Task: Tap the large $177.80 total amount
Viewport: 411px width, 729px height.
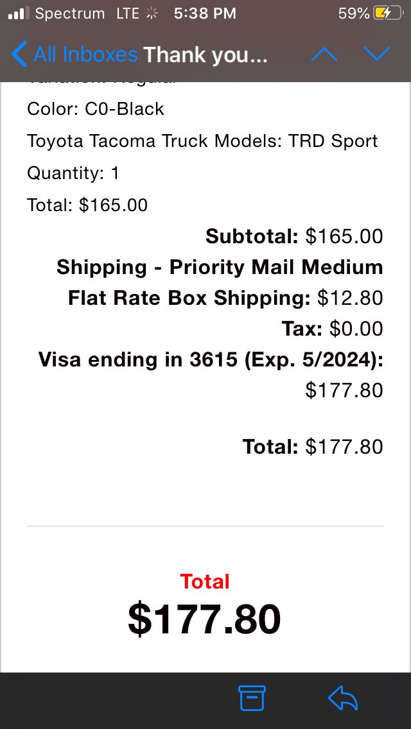Action: [204, 619]
